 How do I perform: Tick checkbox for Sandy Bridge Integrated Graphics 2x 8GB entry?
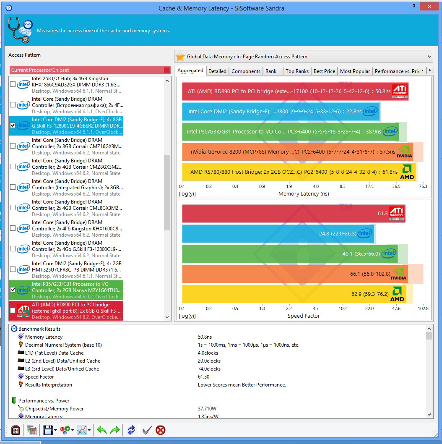(x=13, y=187)
